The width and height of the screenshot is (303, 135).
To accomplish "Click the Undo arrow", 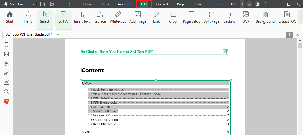I will click(61, 4).
